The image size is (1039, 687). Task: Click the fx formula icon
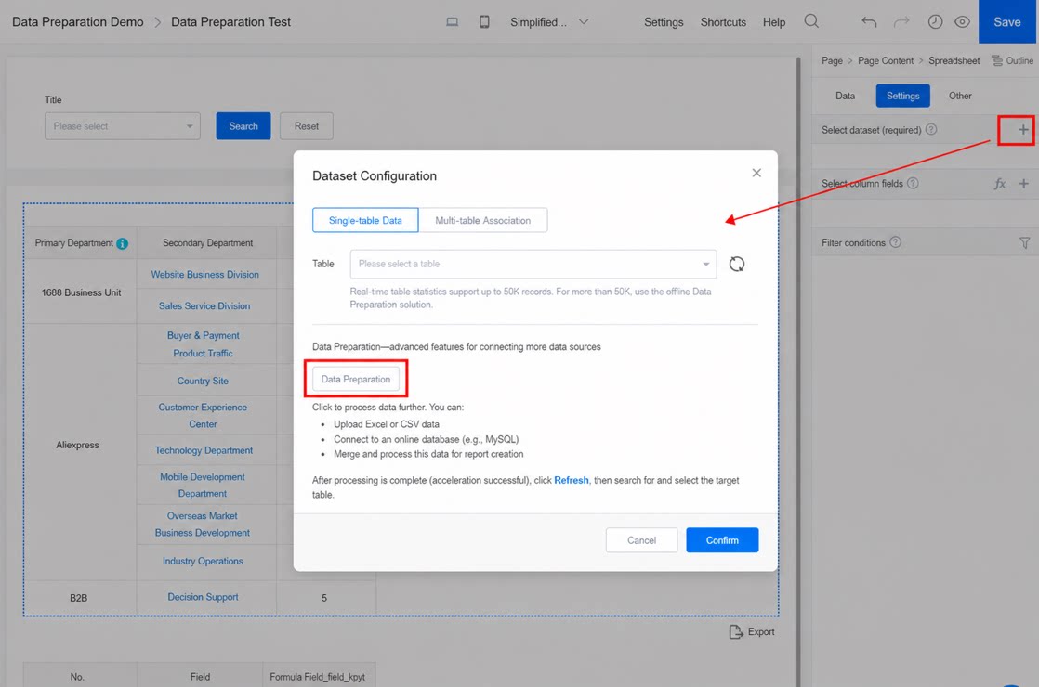coord(999,183)
